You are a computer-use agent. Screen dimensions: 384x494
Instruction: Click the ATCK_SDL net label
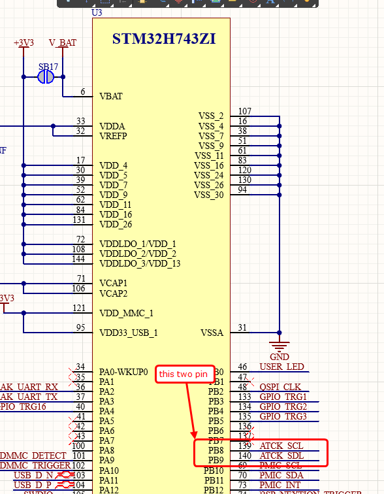pyautogui.click(x=281, y=455)
